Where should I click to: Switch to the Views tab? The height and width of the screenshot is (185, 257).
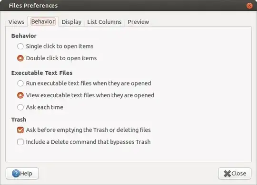tap(16, 22)
